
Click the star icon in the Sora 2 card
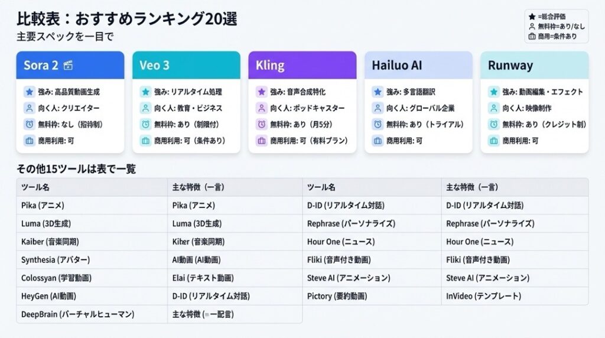pos(30,92)
